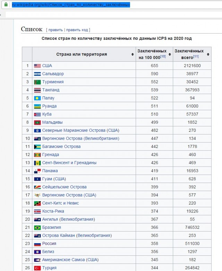
Task: Open the 'Сейшельские Острова' link
Action: [x=65, y=187]
